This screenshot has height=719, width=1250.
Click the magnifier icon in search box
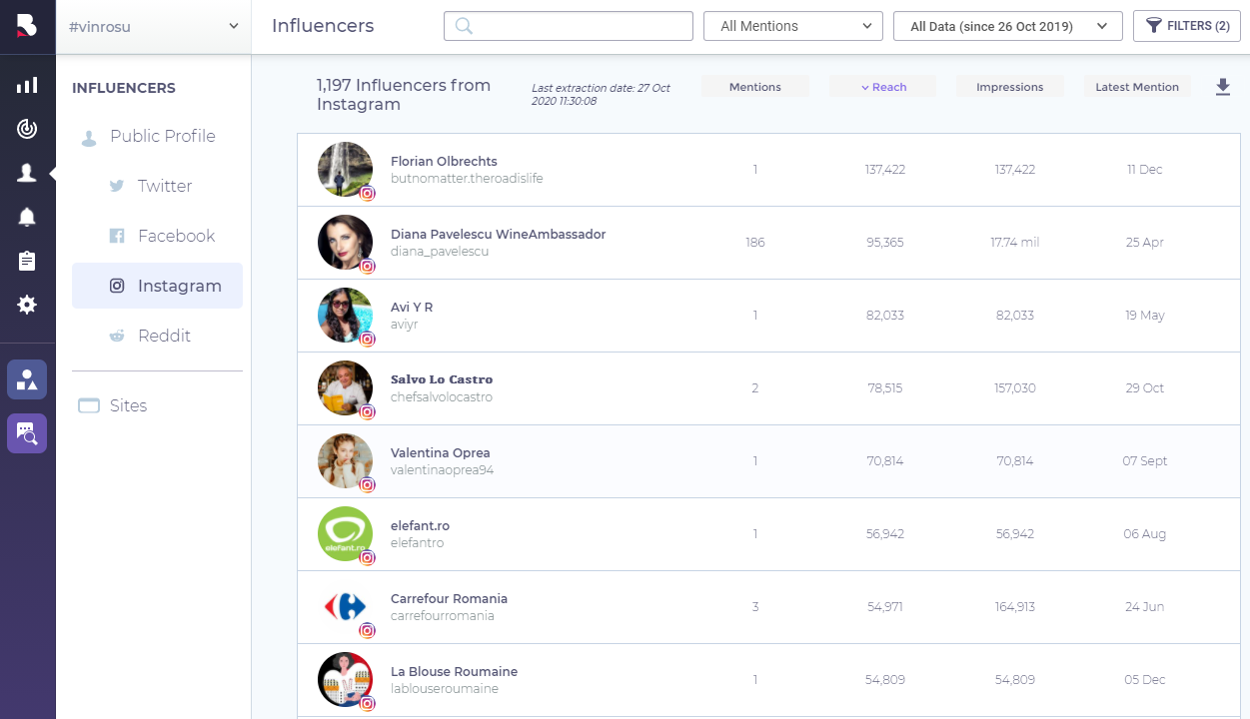(464, 26)
